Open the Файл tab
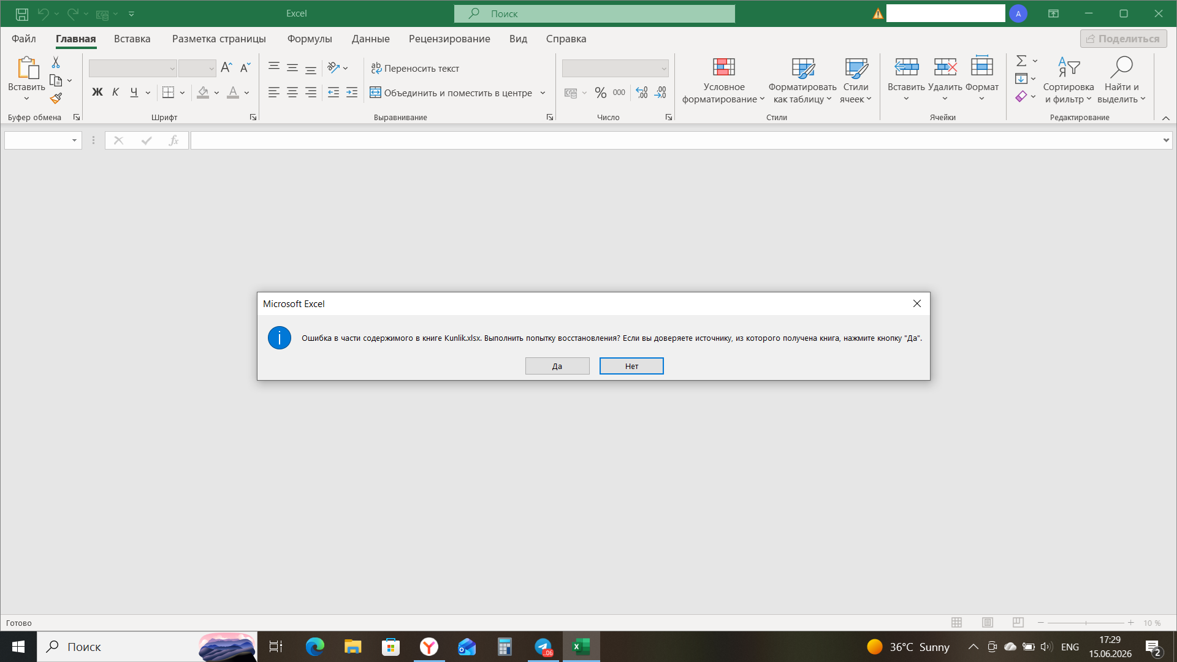This screenshot has width=1177, height=662. (24, 39)
